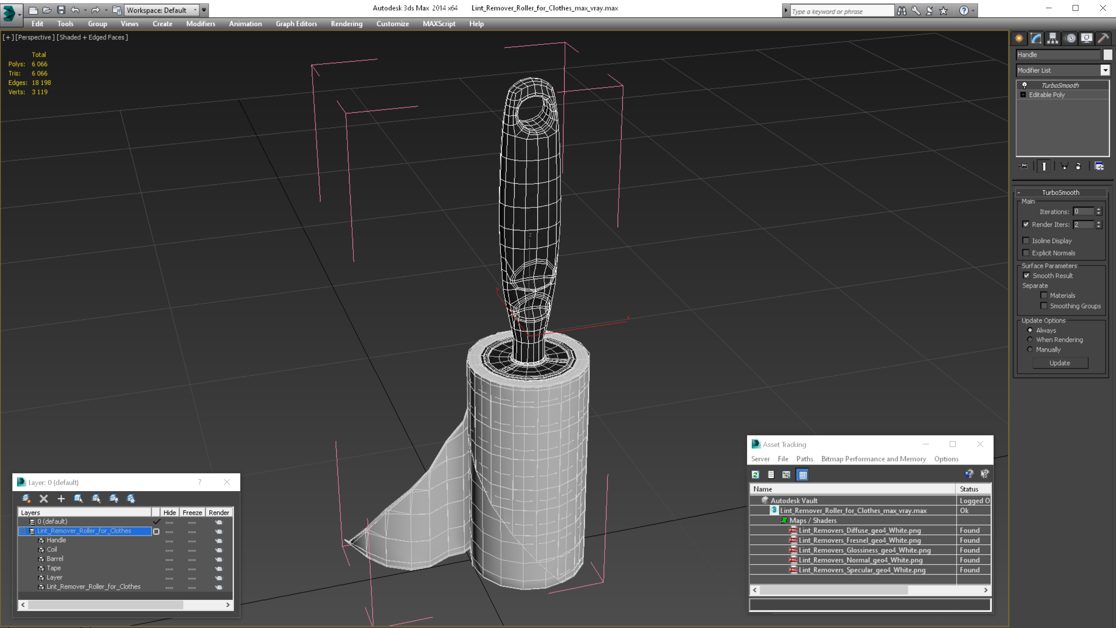This screenshot has width=1116, height=628.
Task: Select Manually update option
Action: (x=1030, y=349)
